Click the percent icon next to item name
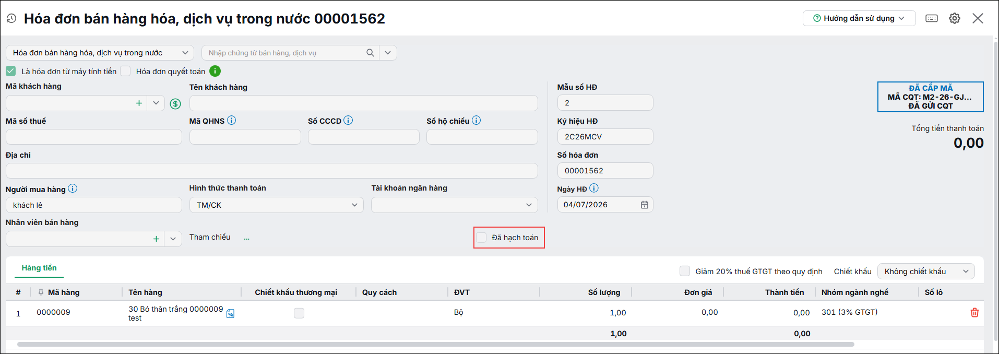999x354 pixels. click(231, 313)
